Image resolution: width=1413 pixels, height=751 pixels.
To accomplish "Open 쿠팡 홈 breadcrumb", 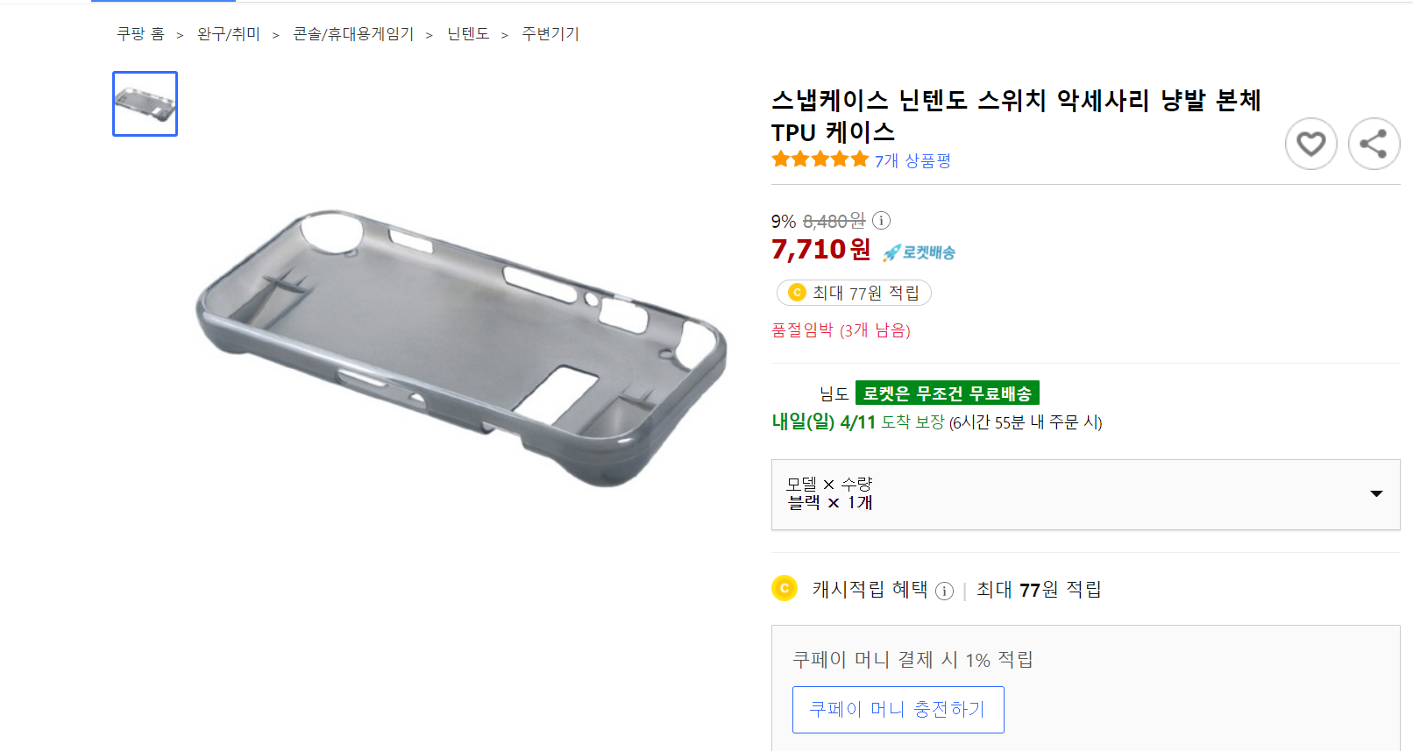I will (x=140, y=34).
